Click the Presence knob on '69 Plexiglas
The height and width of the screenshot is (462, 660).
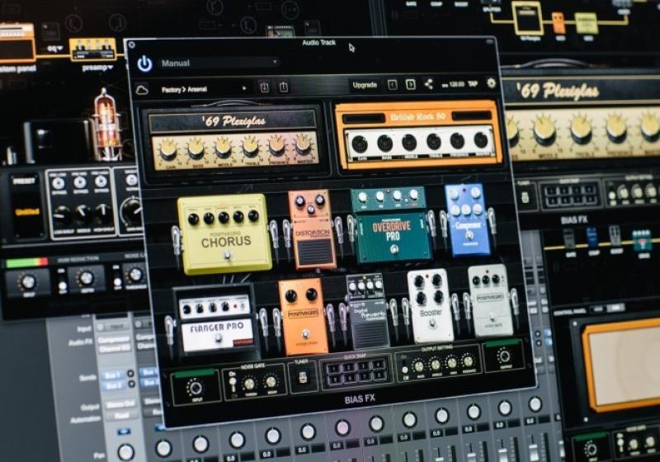tap(276, 145)
